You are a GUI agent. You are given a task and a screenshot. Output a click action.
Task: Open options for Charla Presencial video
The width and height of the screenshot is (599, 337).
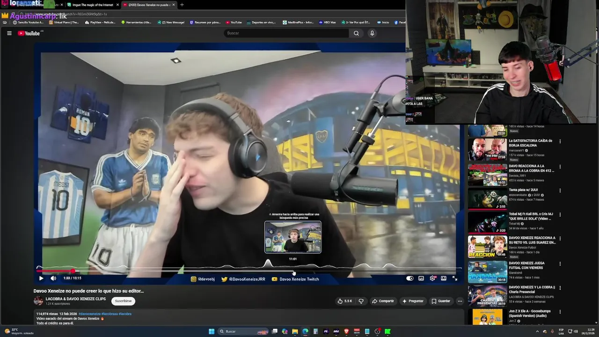point(560,288)
